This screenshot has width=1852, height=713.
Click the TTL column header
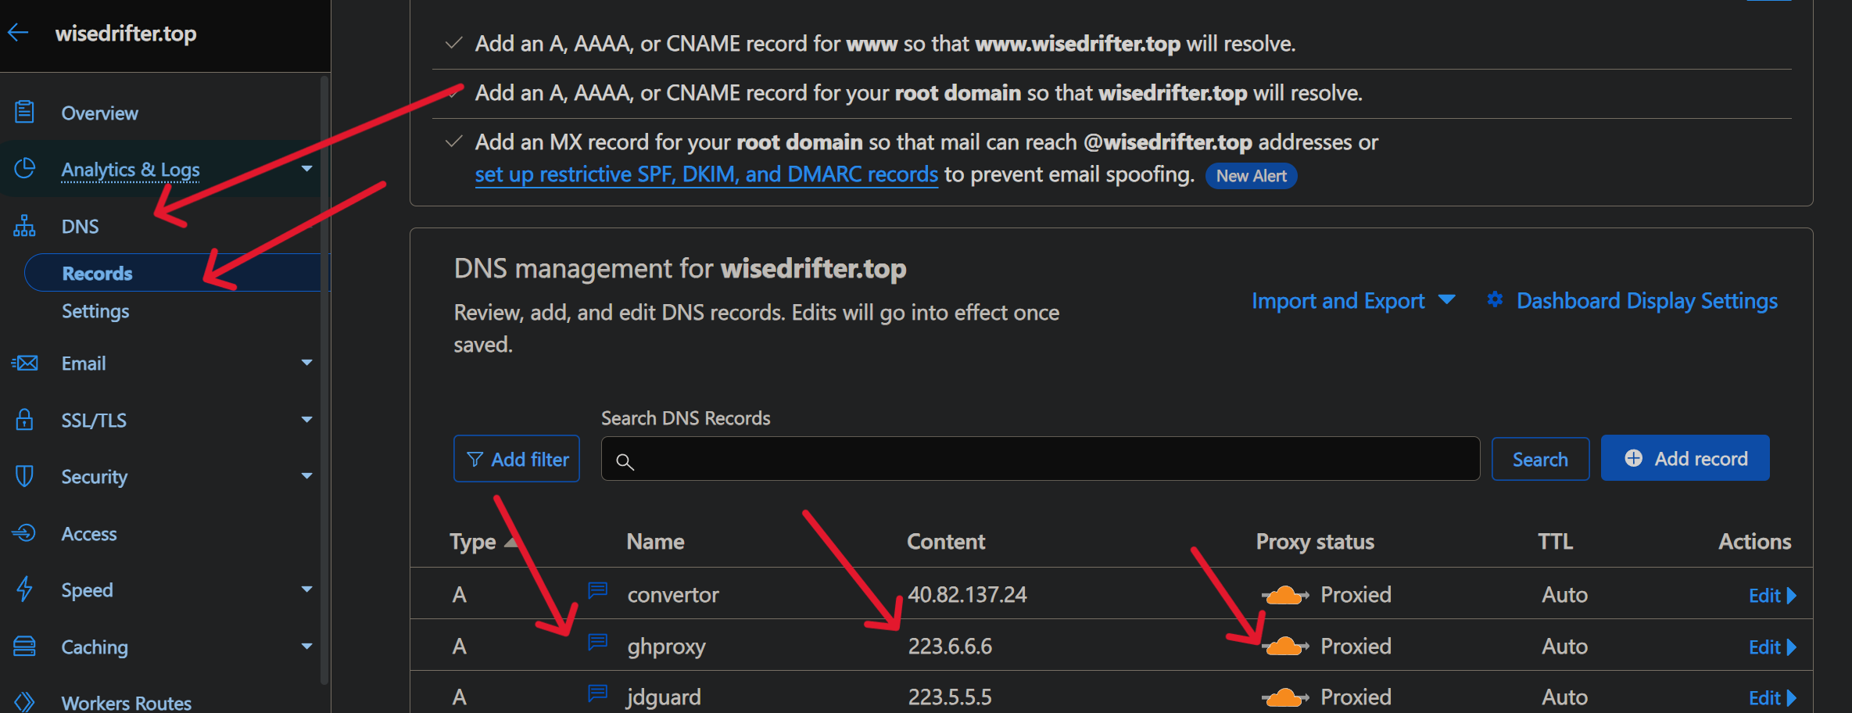(1555, 542)
